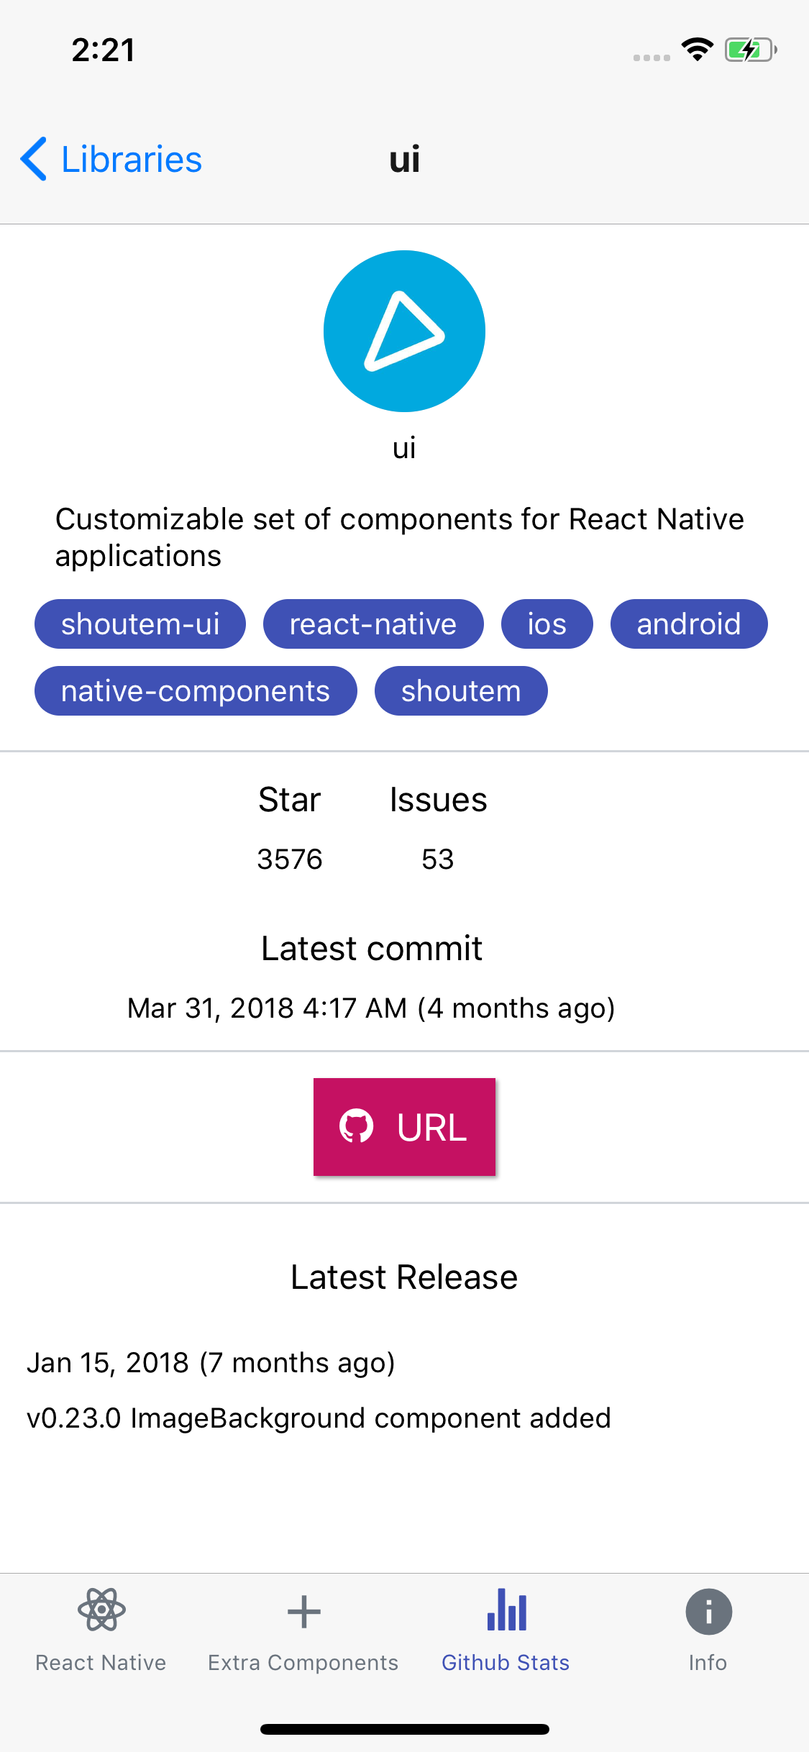Open the Extra Components tab
This screenshot has width=809, height=1752.
pos(303,1631)
